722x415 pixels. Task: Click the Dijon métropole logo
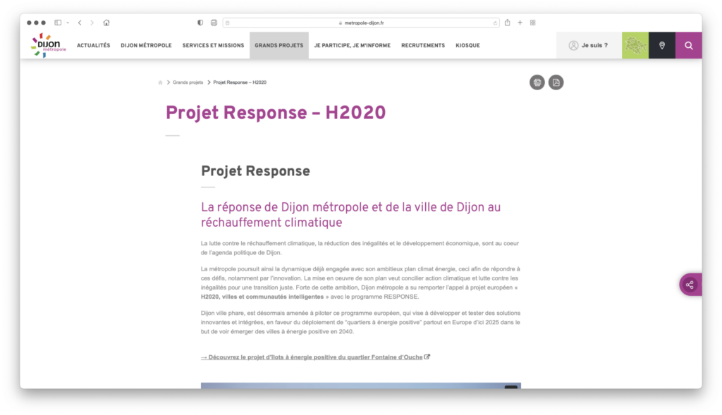coord(49,45)
